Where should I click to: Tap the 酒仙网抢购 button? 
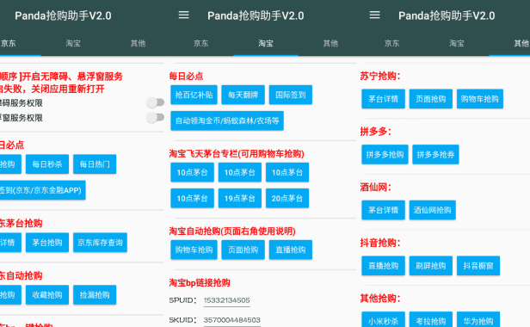point(432,210)
